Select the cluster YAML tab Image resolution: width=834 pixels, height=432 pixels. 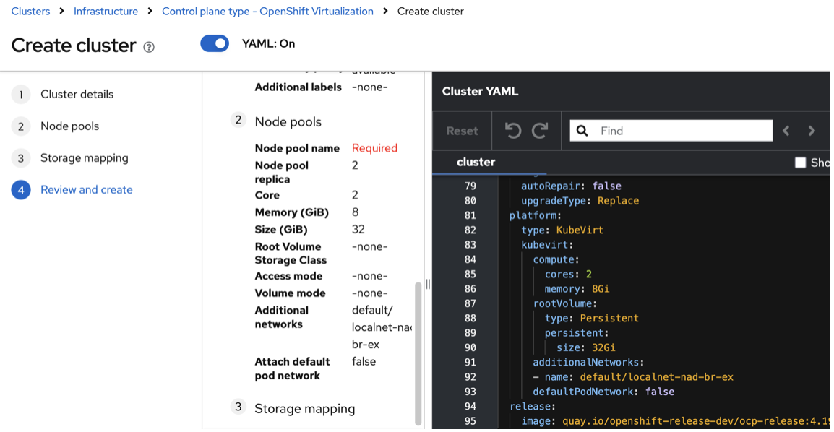[476, 162]
